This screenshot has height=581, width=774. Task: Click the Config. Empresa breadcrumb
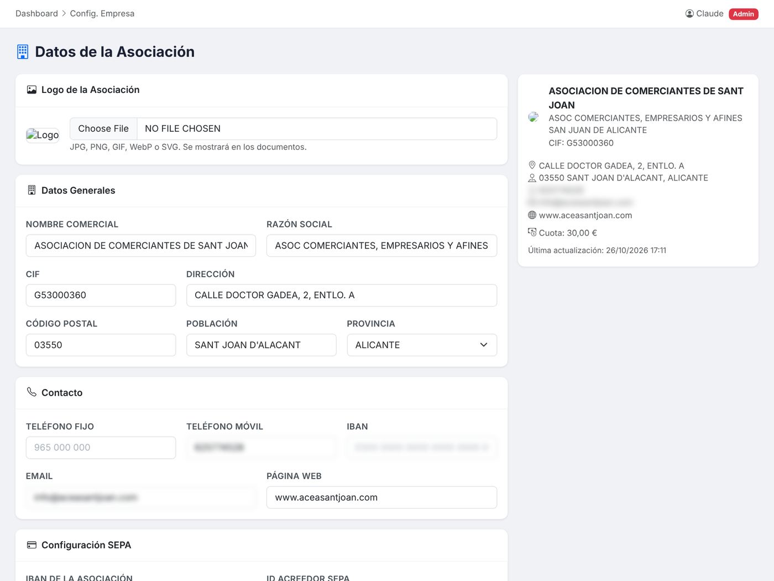102,13
